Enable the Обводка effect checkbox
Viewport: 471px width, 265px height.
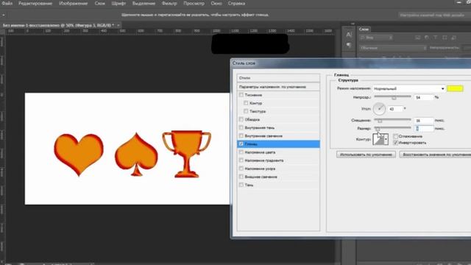(x=241, y=119)
